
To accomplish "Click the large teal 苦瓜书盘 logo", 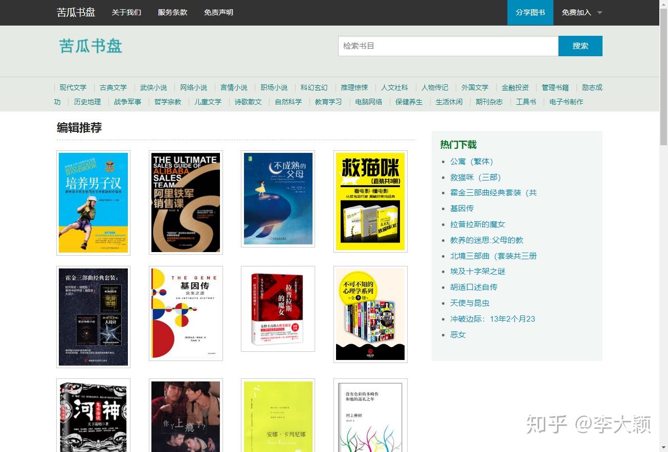I will click(x=91, y=46).
